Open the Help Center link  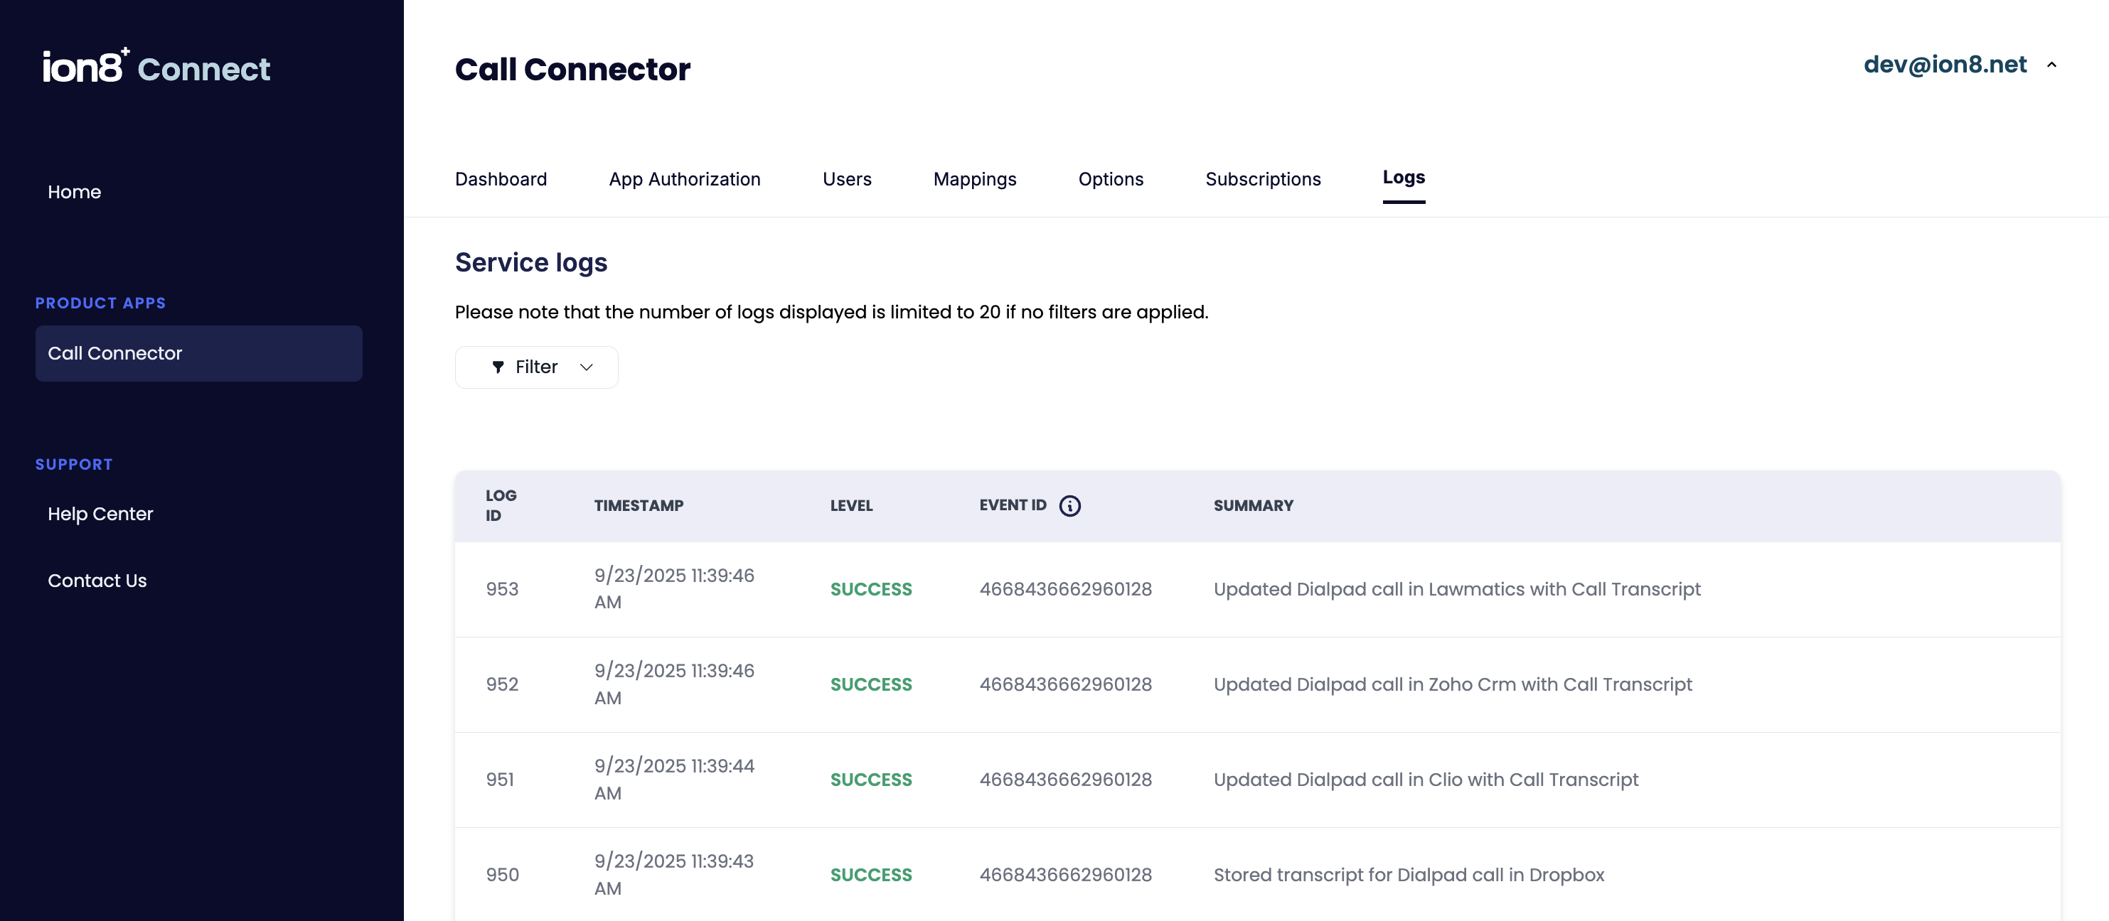pyautogui.click(x=100, y=514)
